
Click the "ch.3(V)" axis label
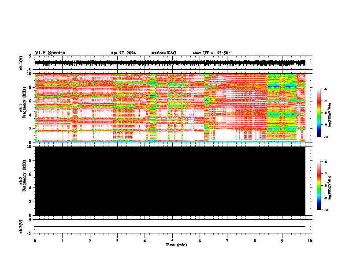pyautogui.click(x=21, y=227)
